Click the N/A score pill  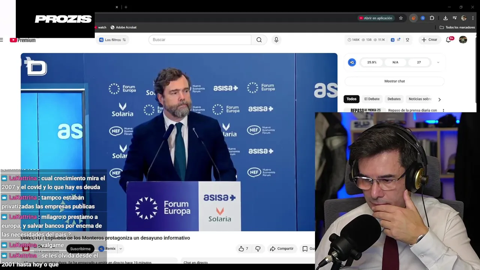click(x=395, y=62)
